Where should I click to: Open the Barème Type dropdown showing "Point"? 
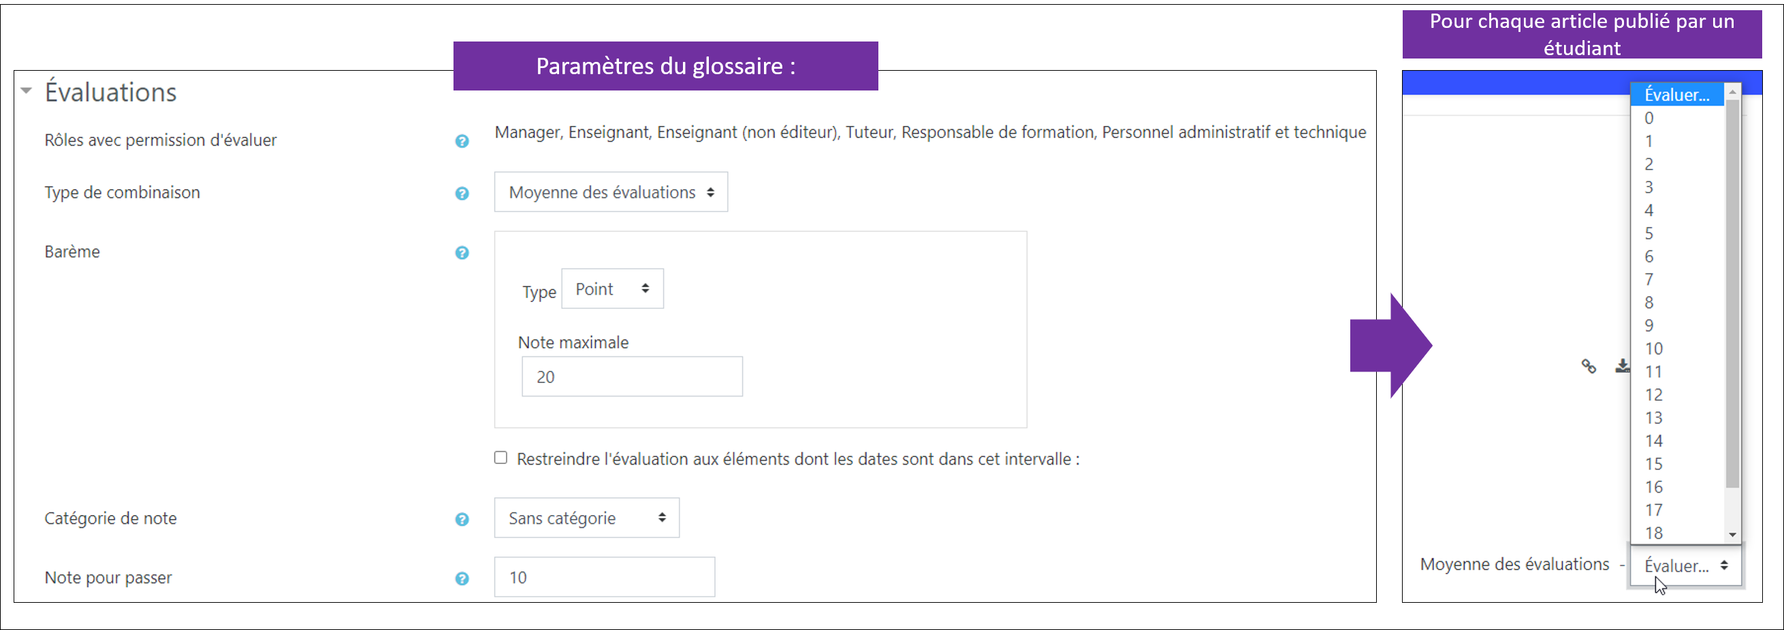click(x=612, y=288)
